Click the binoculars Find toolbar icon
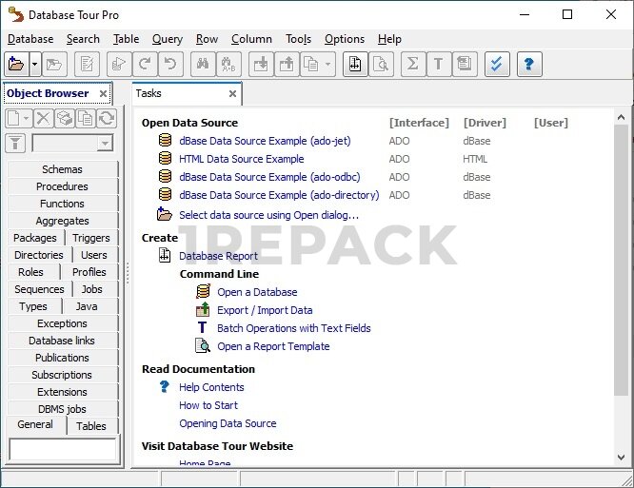Screen dimensions: 634x488 point(201,65)
